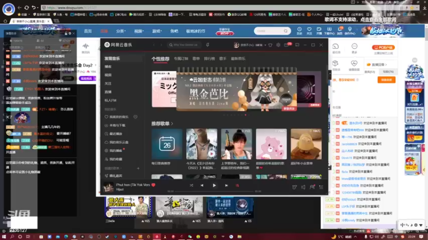
Task: Add new playlist with plus icon
Action: coord(138,169)
